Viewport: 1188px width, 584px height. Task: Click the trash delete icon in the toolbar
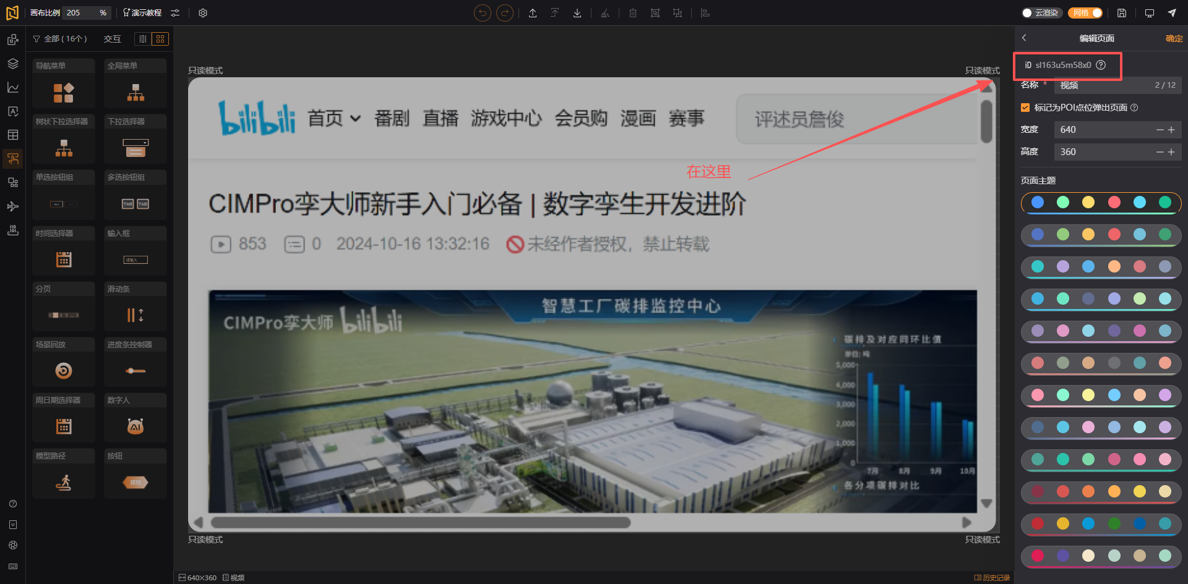(633, 13)
